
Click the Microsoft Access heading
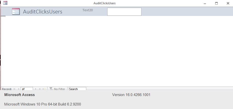(19, 95)
